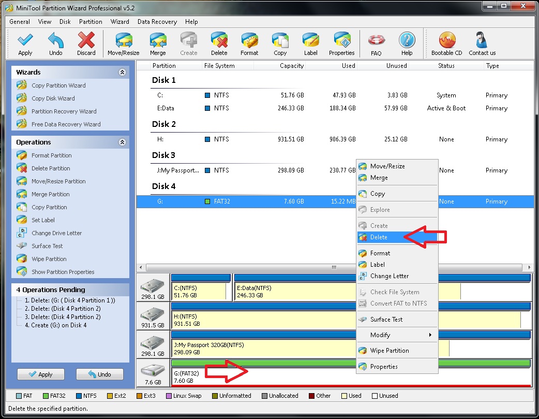The width and height of the screenshot is (539, 419).
Task: Select the C:(NTFS) block in disk map
Action: click(x=201, y=287)
